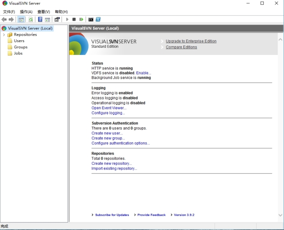Click 'Operational logging is disabled' text
The height and width of the screenshot is (230, 284).
pyautogui.click(x=119, y=103)
